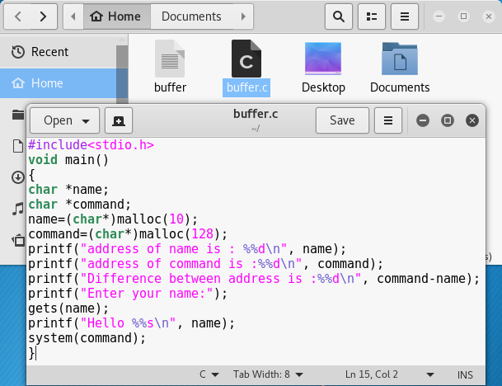The width and height of the screenshot is (502, 386).
Task: Click the malloc(10) line
Action: tap(113, 219)
